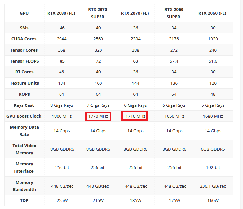Click the 2560 CUDA cores value
Viewport: 243px width, 209px height.
click(x=98, y=39)
